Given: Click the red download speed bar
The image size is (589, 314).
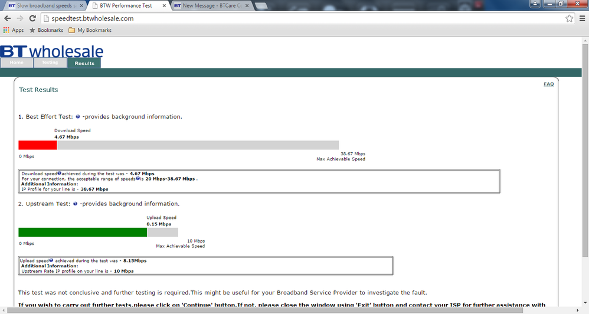Looking at the screenshot, I should click(38, 145).
